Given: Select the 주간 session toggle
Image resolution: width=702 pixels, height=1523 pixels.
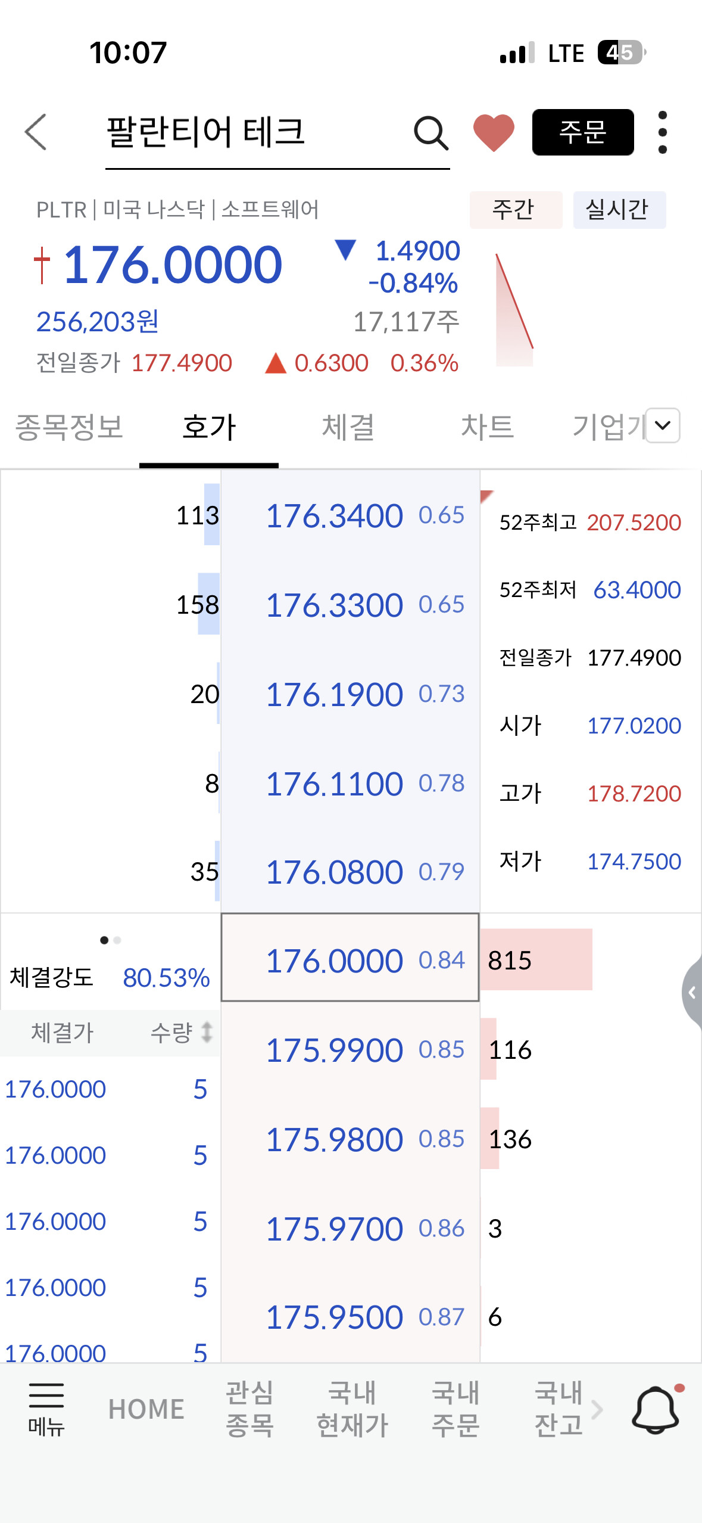Looking at the screenshot, I should [x=515, y=210].
